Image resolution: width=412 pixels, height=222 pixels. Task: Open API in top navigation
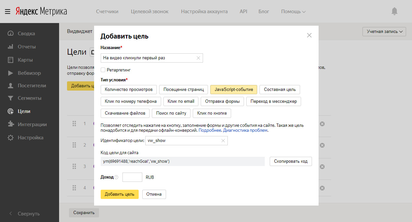tap(243, 12)
